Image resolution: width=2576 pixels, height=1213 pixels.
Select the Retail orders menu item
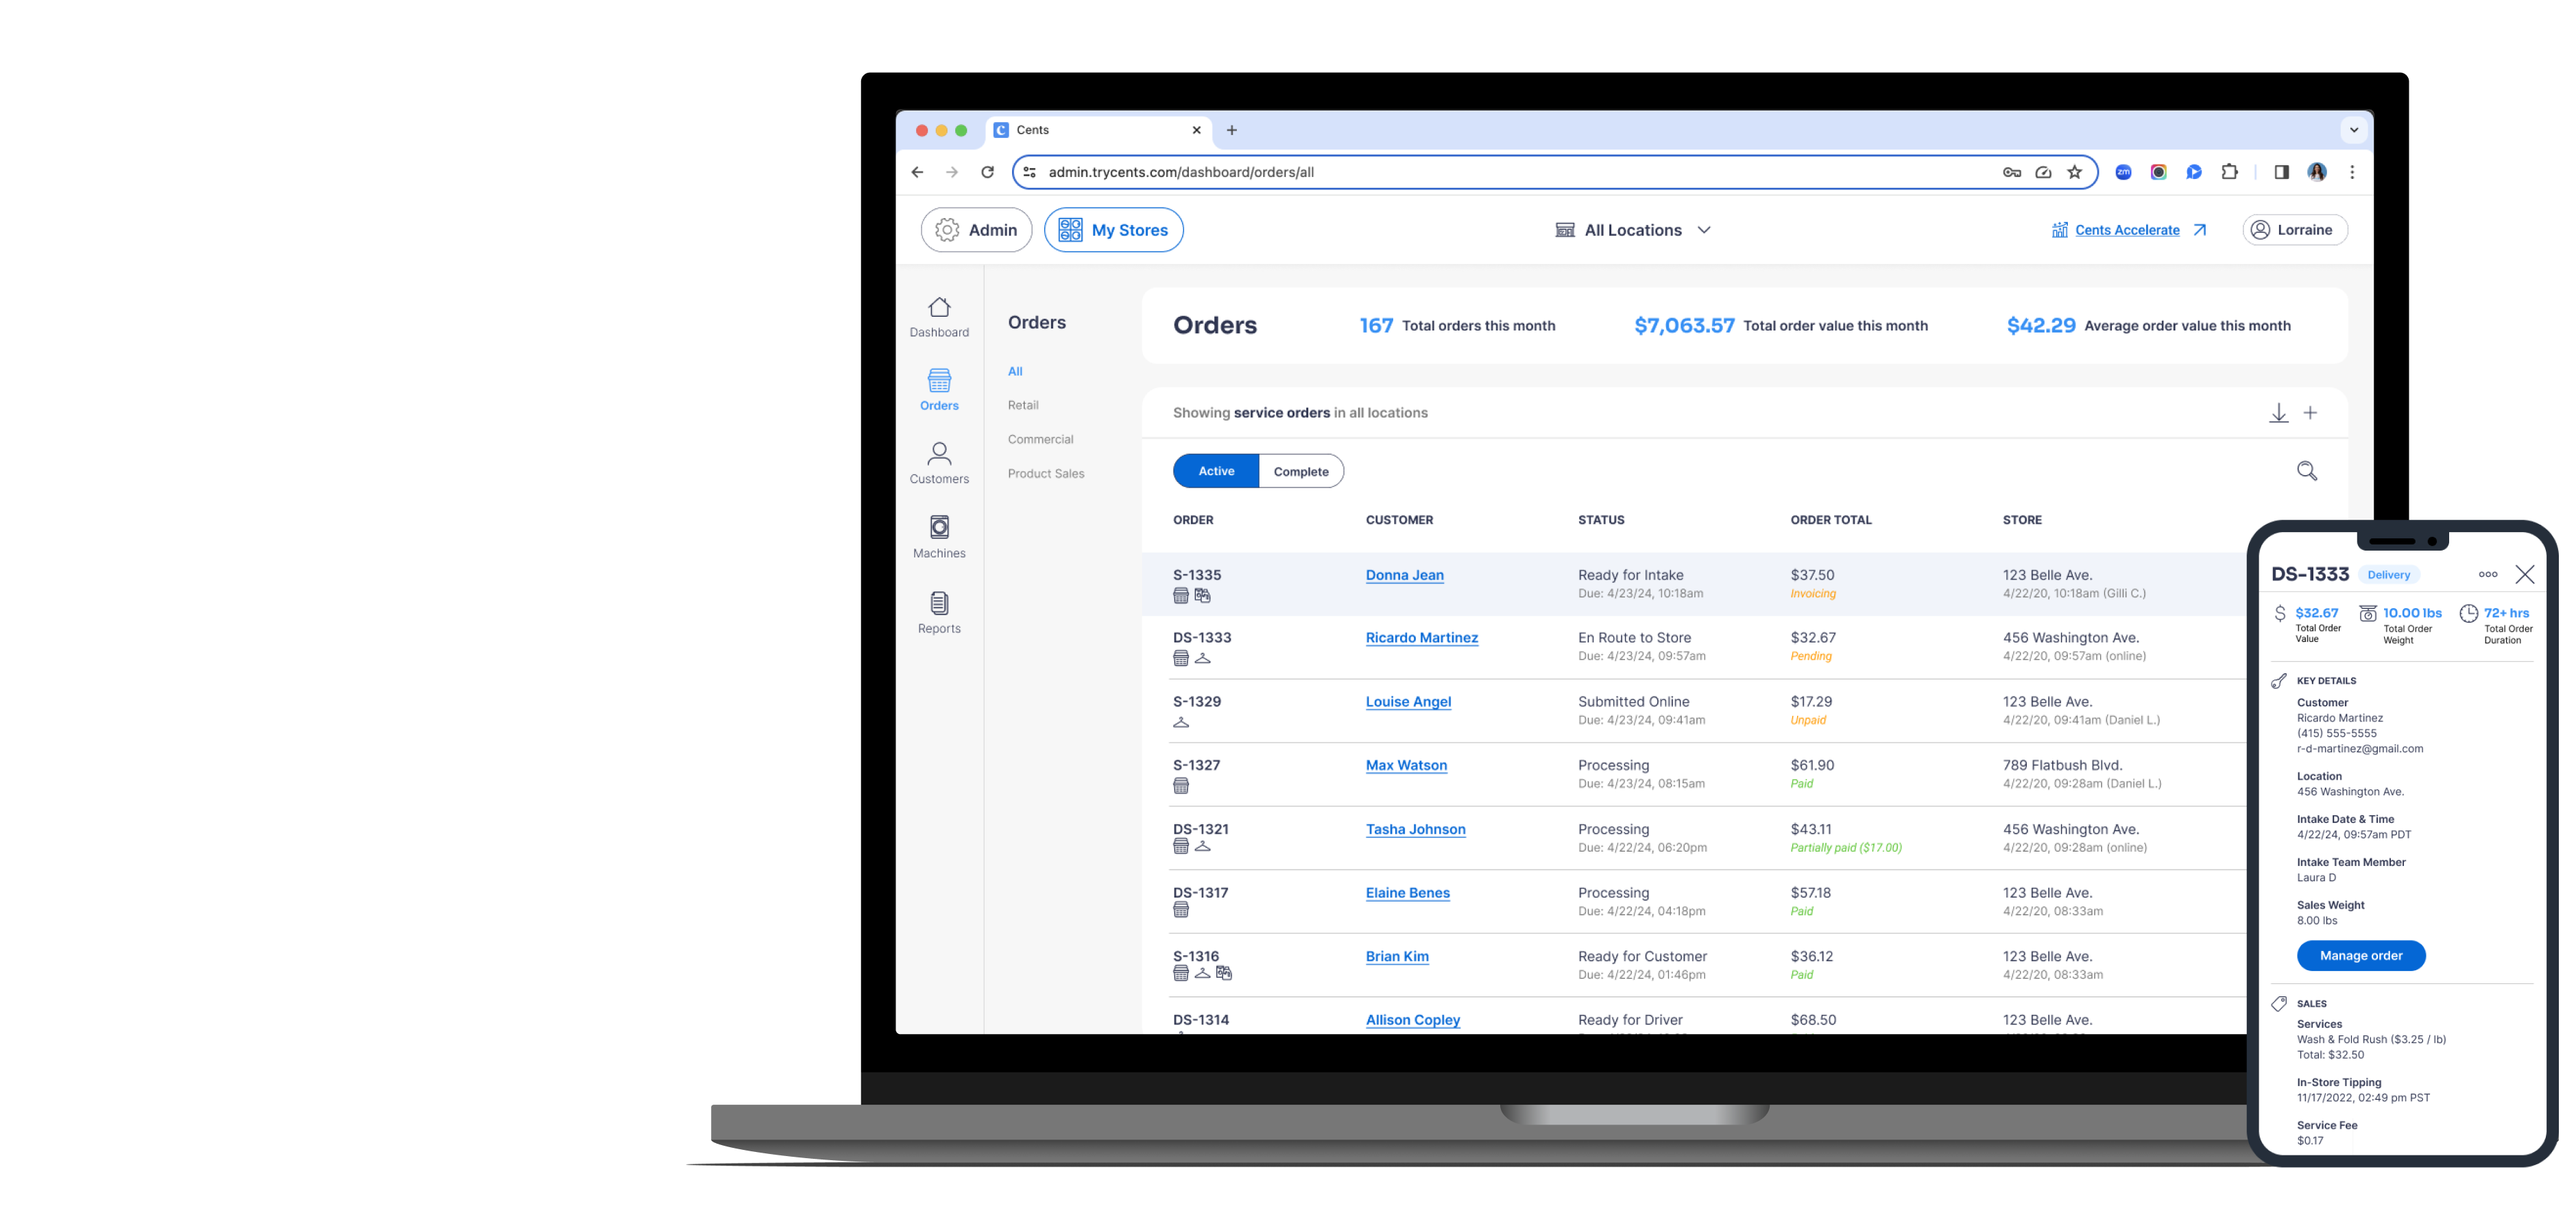1024,405
